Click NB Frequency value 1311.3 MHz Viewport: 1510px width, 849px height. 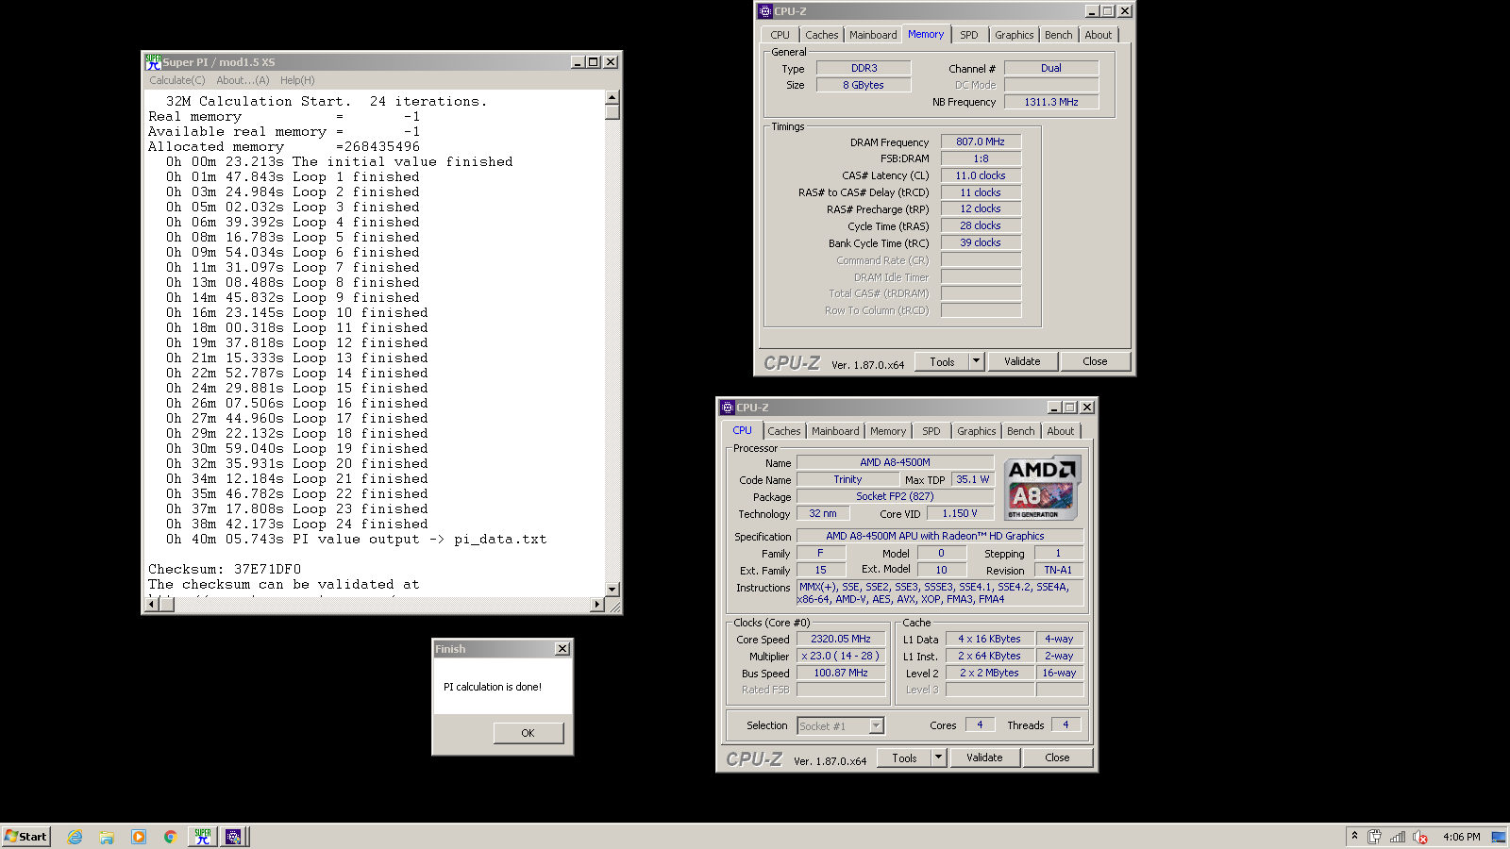[x=1051, y=102]
